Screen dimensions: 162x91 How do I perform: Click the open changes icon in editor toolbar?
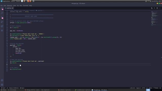coord(152,8)
